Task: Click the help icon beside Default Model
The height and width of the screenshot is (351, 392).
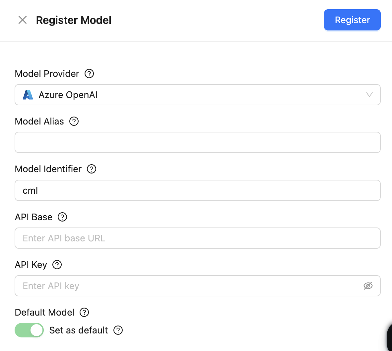Action: [84, 312]
